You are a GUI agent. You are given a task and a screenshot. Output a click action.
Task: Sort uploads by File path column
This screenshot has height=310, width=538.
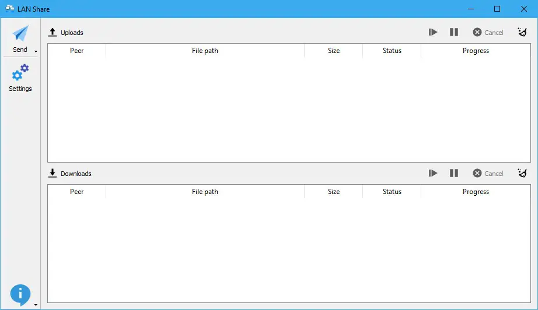pos(205,51)
